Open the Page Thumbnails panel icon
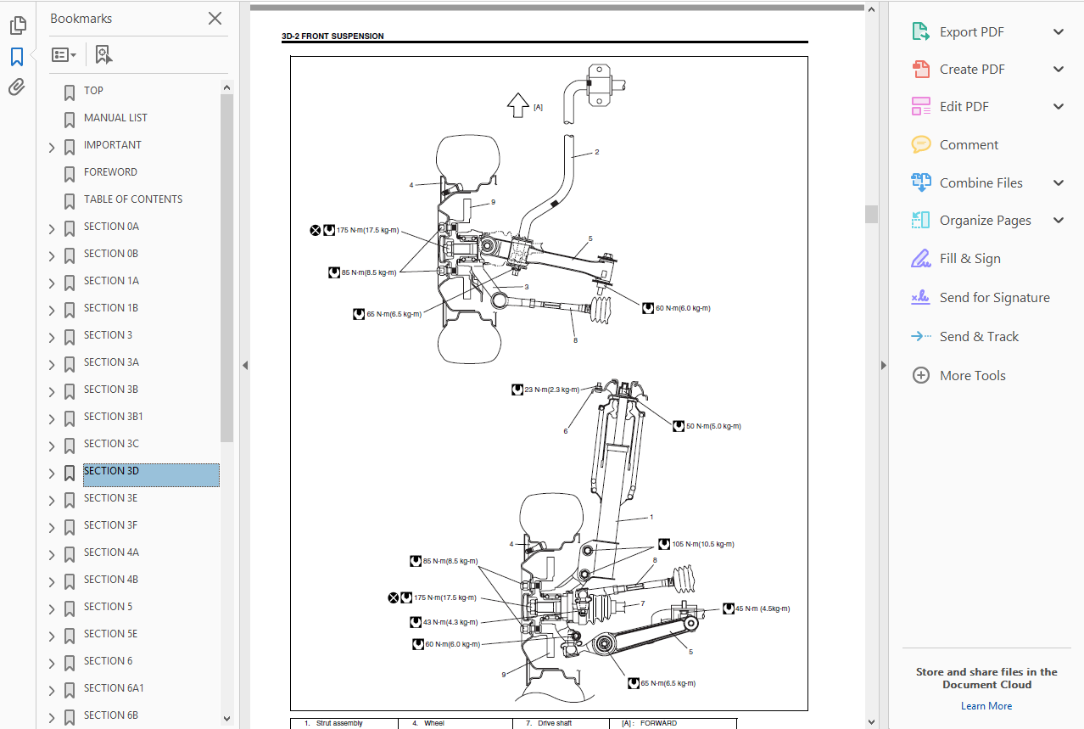 tap(17, 25)
